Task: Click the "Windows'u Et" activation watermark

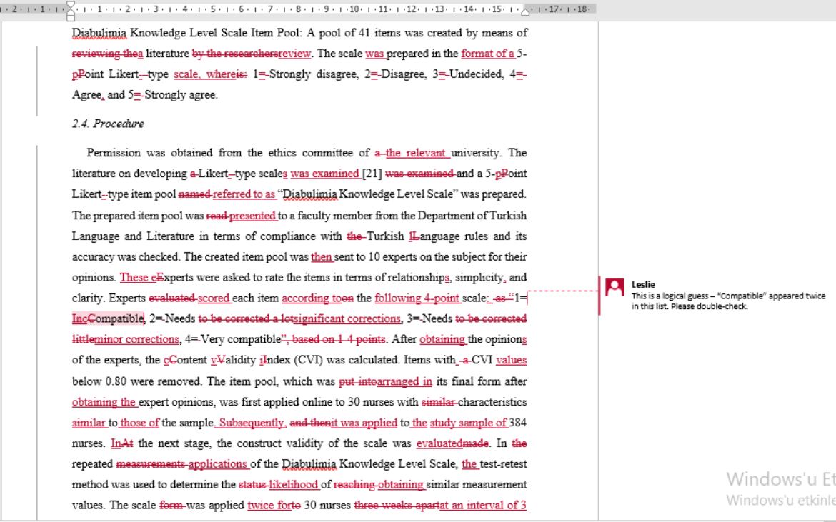Action: [x=780, y=478]
